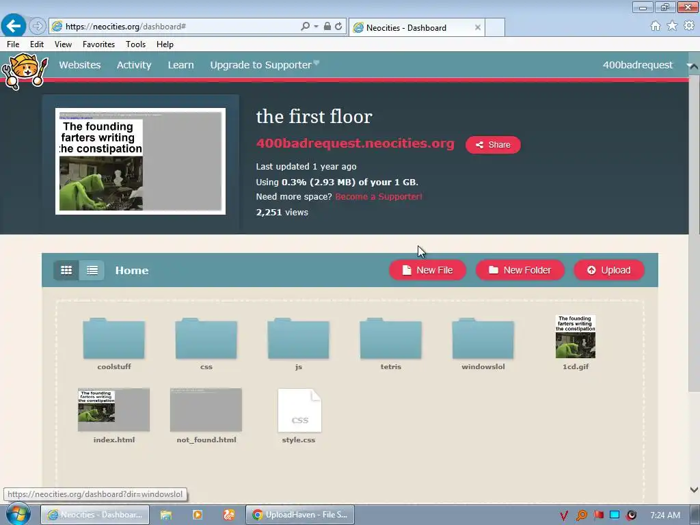Viewport: 700px width, 525px height.
Task: Open the Edit menu
Action: pyautogui.click(x=37, y=44)
